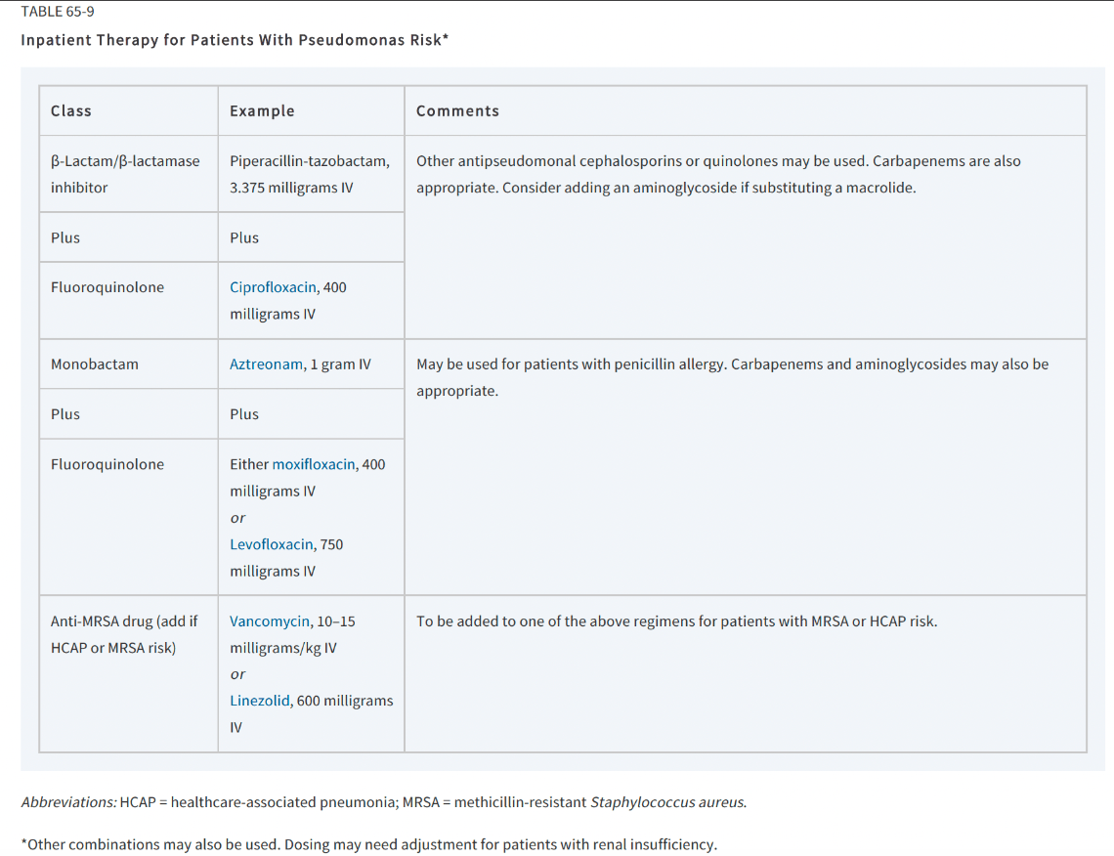
Task: Click the MRSA or HCAP risk comment
Action: pyautogui.click(x=676, y=621)
